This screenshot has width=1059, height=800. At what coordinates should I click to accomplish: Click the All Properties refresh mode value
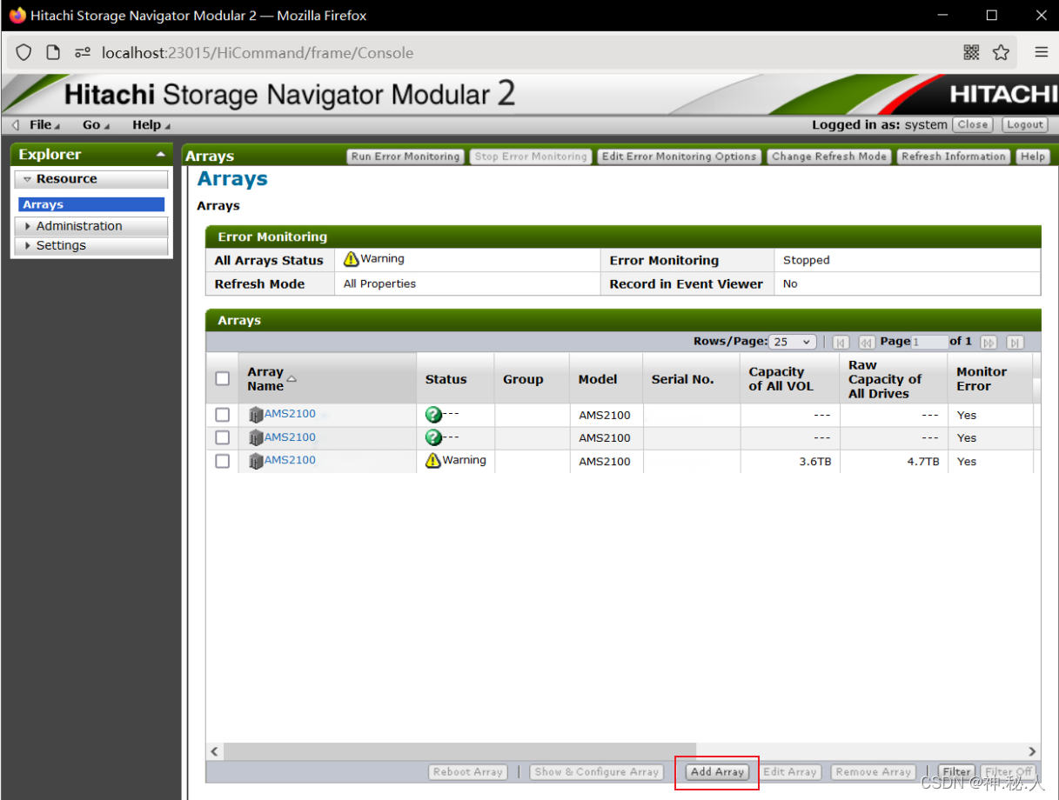(379, 283)
